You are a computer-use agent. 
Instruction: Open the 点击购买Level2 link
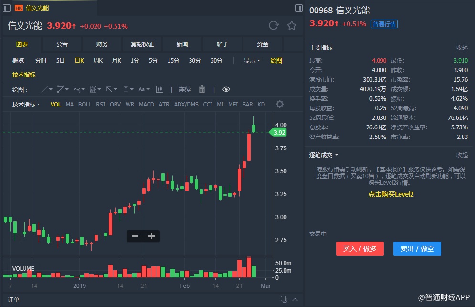[391, 195]
